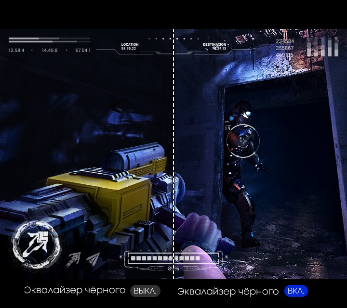Click the 355867 score number

click(x=284, y=48)
